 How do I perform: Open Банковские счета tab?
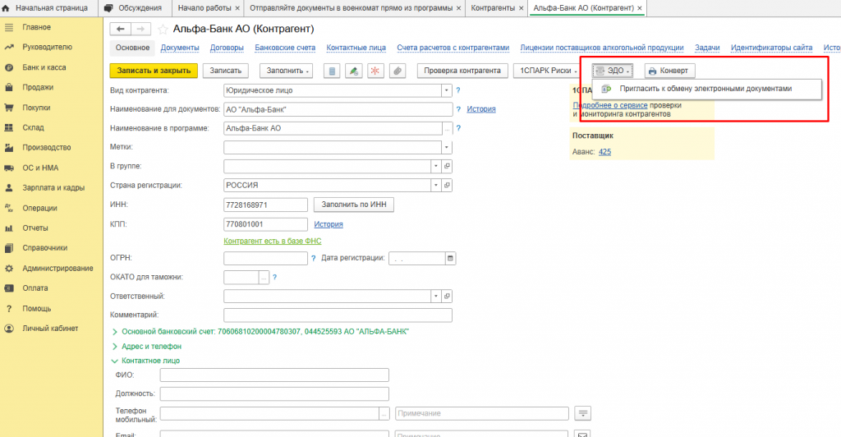(285, 48)
